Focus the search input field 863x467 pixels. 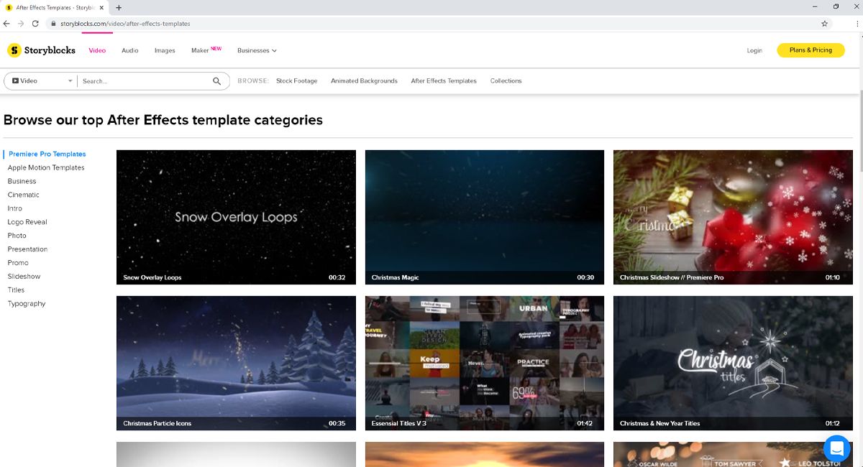tap(144, 81)
